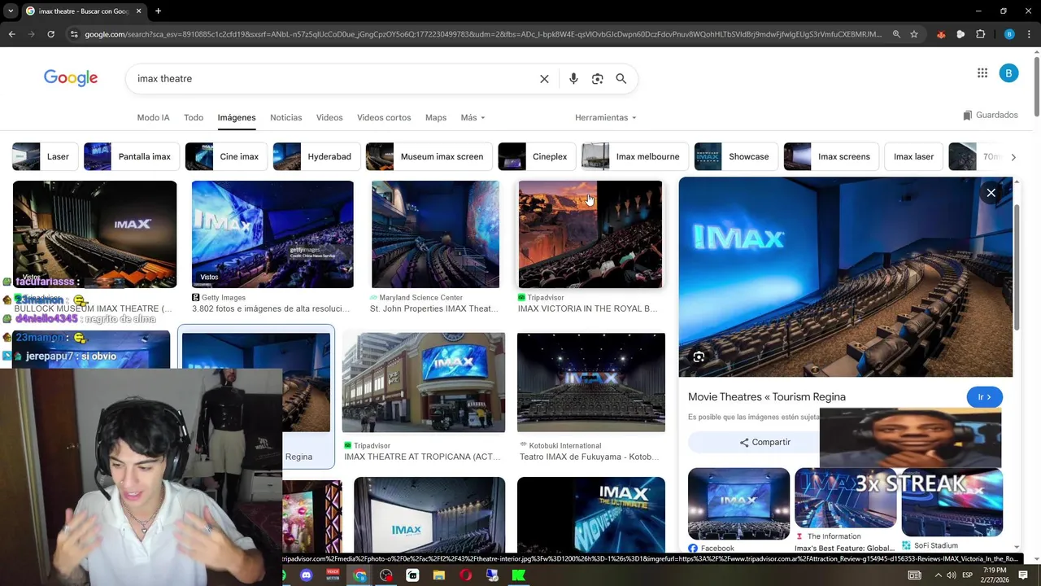This screenshot has width=1041, height=586.
Task: Open the Google account avatar B
Action: (1008, 73)
